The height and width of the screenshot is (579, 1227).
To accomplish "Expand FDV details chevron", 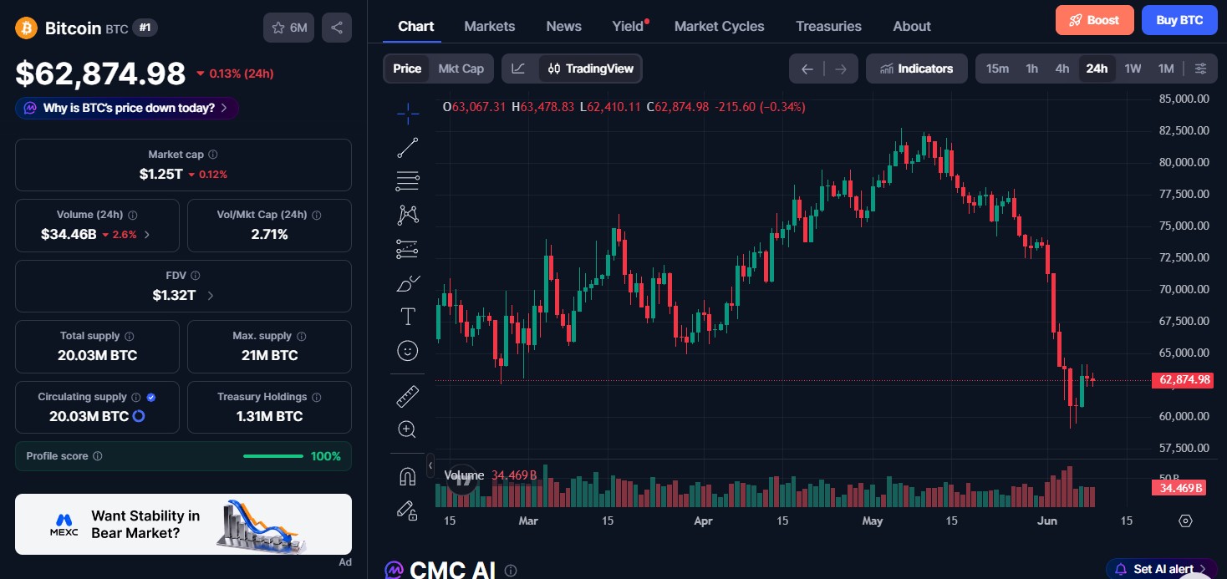I will coord(210,296).
